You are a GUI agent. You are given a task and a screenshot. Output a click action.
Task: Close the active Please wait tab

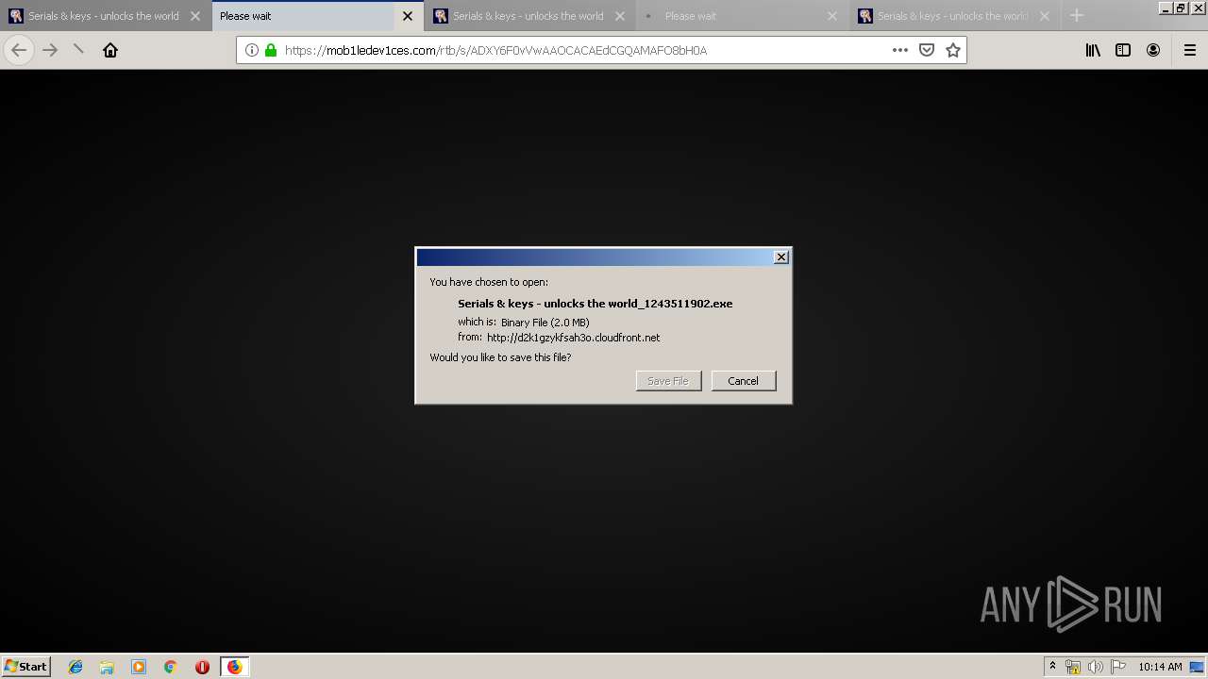click(408, 16)
